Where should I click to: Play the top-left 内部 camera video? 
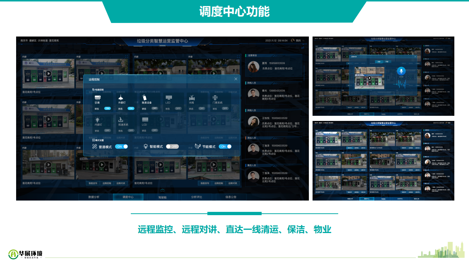pyautogui.click(x=48, y=73)
